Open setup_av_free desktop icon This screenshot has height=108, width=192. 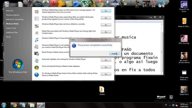coord(184,23)
